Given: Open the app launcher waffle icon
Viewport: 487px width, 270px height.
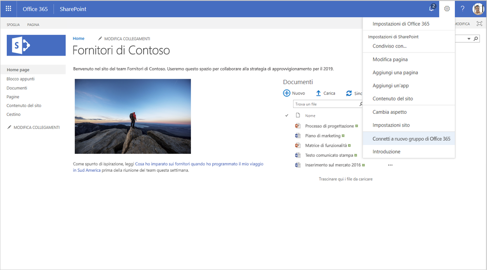Looking at the screenshot, I should 8,9.
